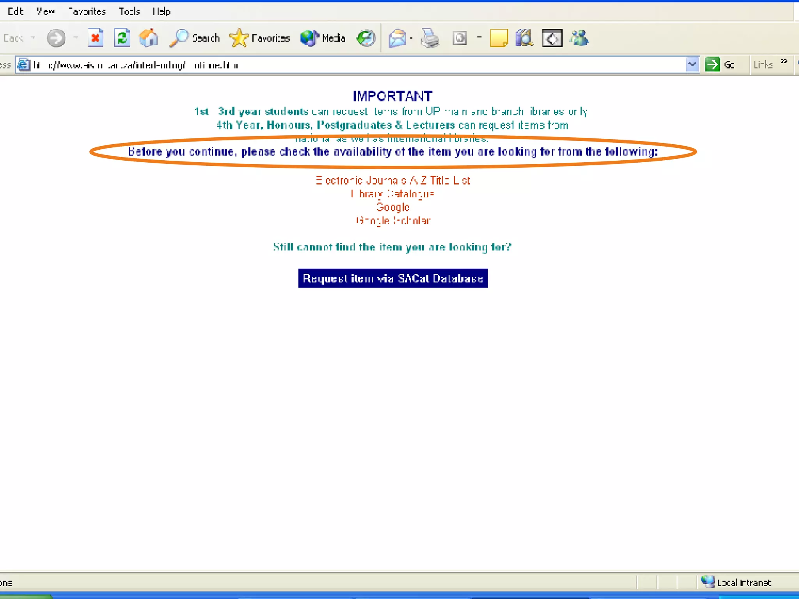
Task: Click the Refresh page icon
Action: [x=122, y=38]
